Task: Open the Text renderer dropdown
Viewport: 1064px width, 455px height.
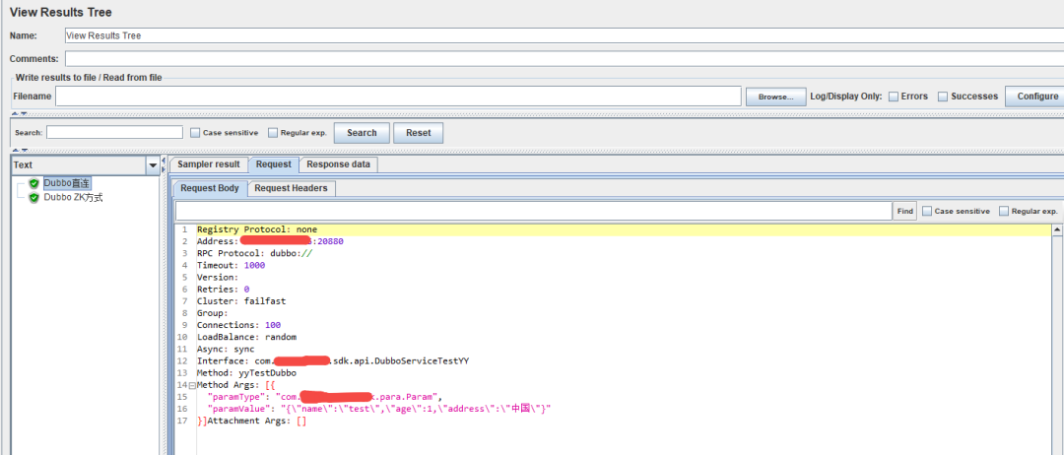Action: point(152,165)
